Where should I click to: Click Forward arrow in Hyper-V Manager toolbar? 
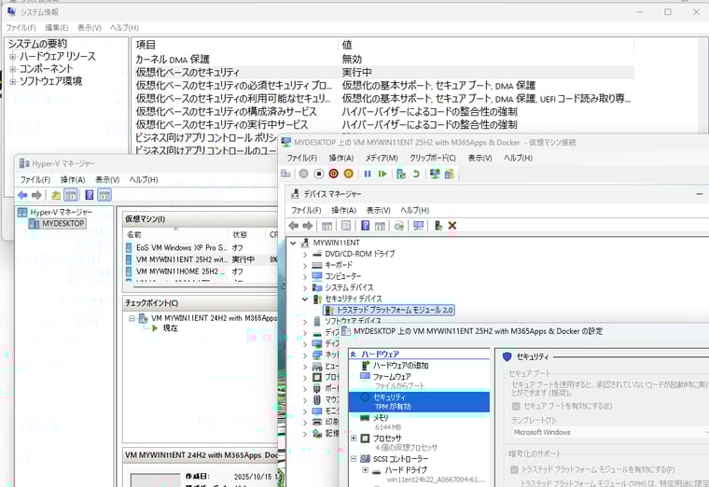[36, 195]
